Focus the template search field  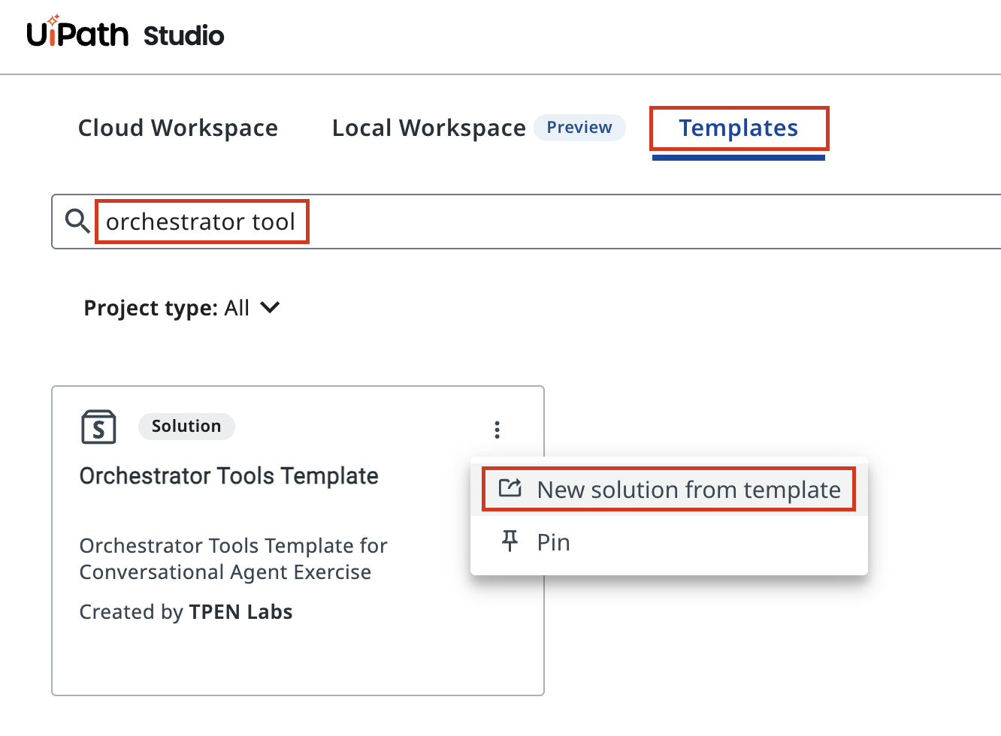(526, 222)
